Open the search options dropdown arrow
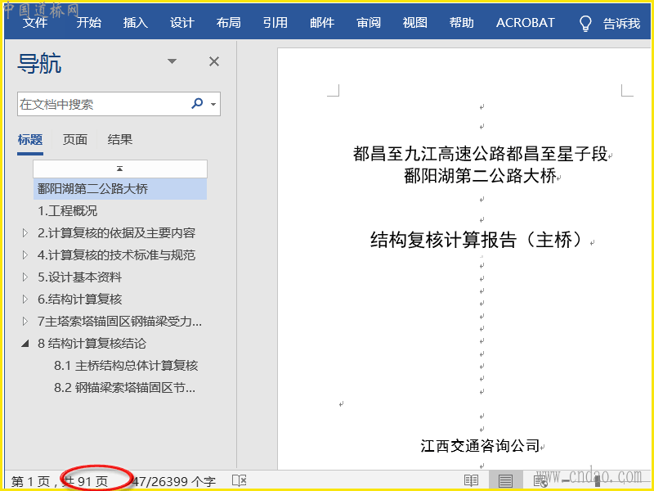Viewport: 654px width, 491px height. pos(213,104)
